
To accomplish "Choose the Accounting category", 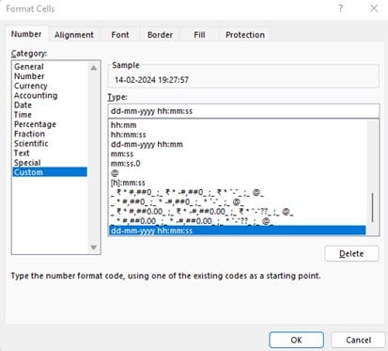I will coord(50,95).
